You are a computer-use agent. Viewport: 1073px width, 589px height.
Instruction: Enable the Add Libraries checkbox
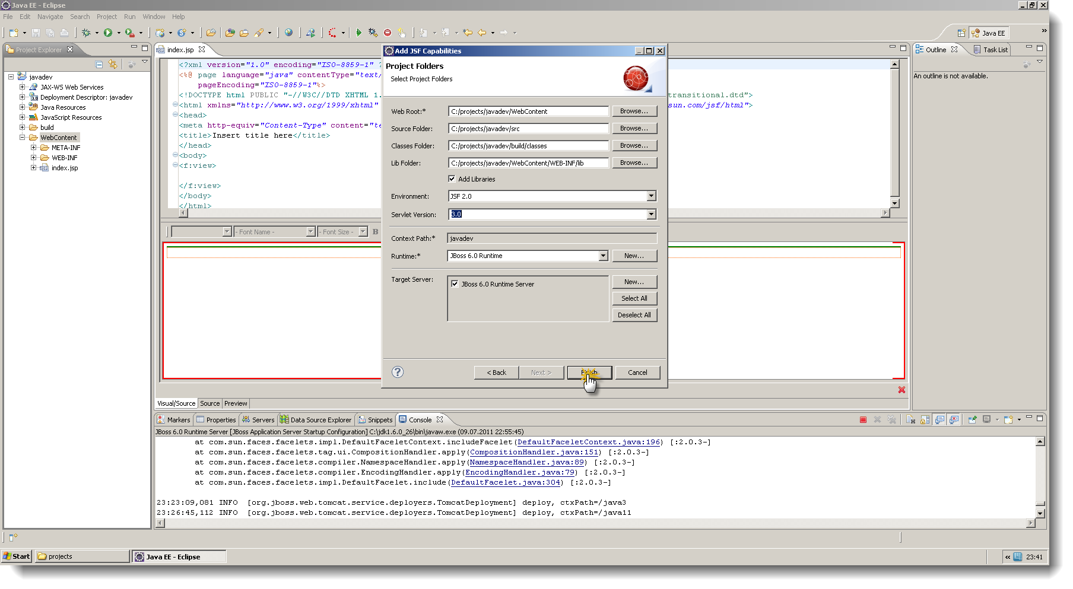click(452, 179)
